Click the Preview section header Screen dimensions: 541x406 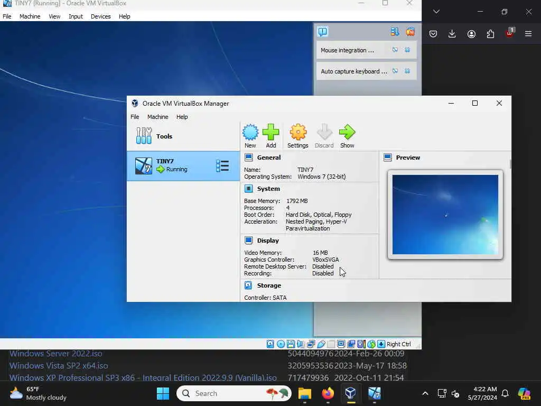point(408,158)
